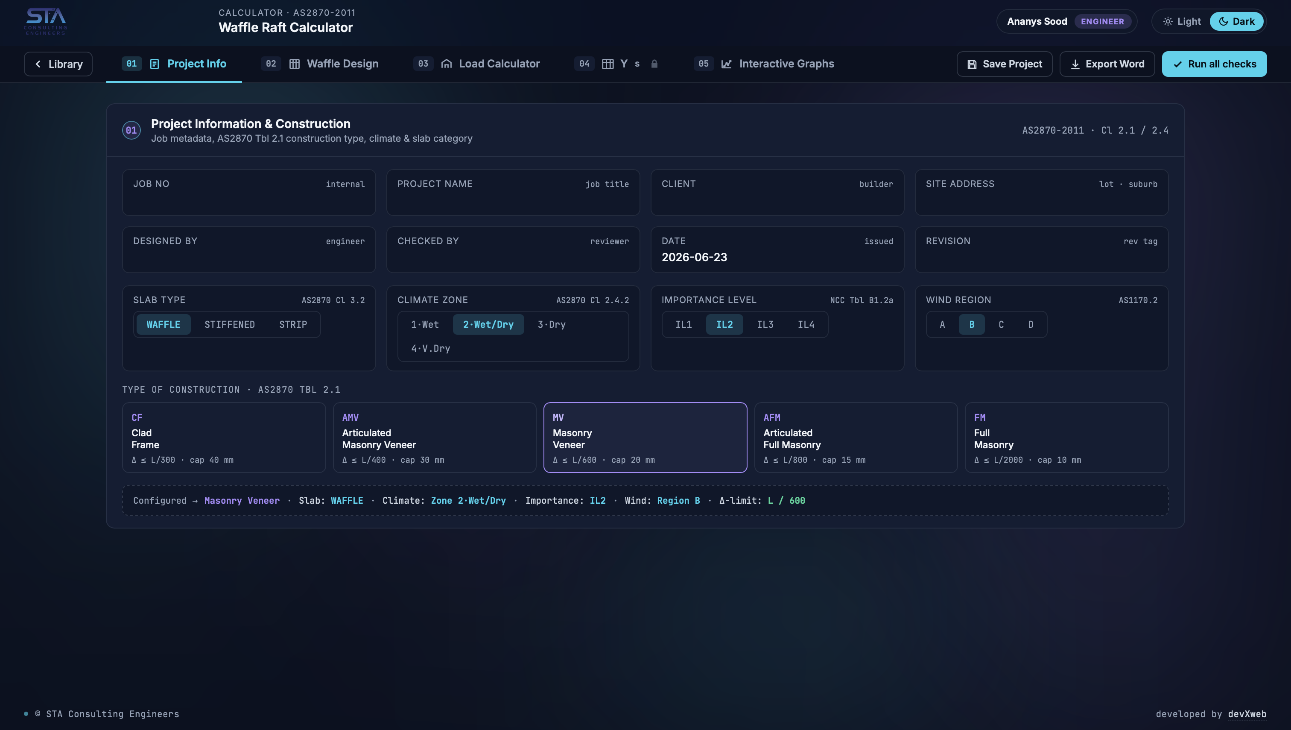
Task: Click the chart icon beside Interactive Graphs
Action: click(x=727, y=64)
